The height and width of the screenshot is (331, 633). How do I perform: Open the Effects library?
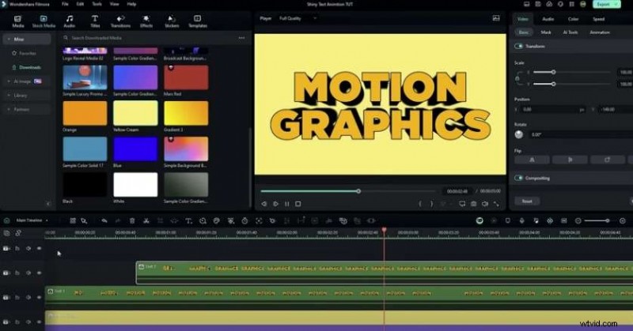[146, 21]
